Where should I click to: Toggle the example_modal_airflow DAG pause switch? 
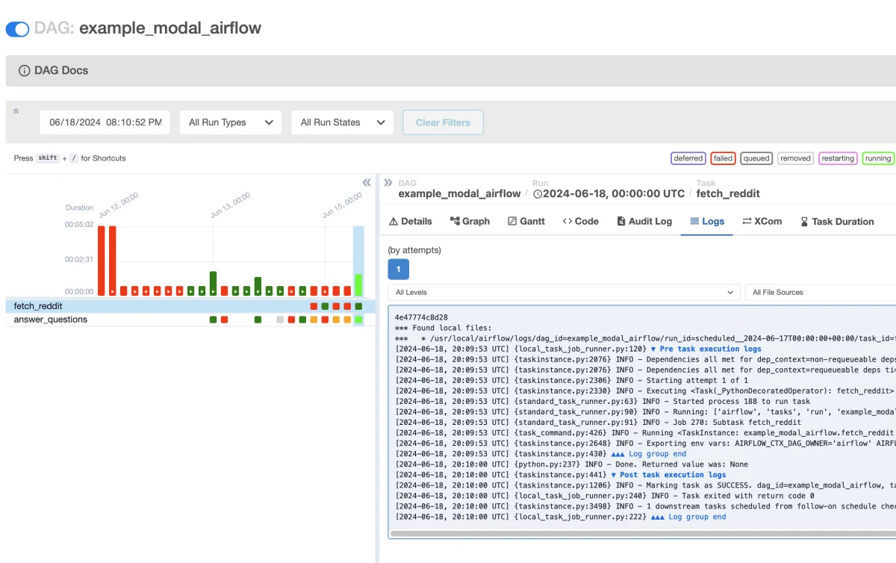pyautogui.click(x=17, y=29)
